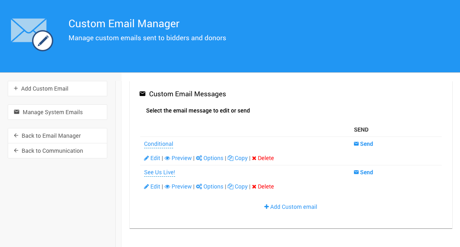
Task: Click the pencil icon for See Us Live!
Action: [x=146, y=186]
